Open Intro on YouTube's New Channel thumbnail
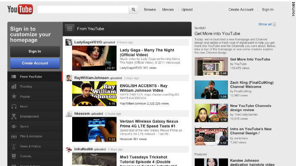Viewport: 296px width, 166px height. (x=211, y=136)
